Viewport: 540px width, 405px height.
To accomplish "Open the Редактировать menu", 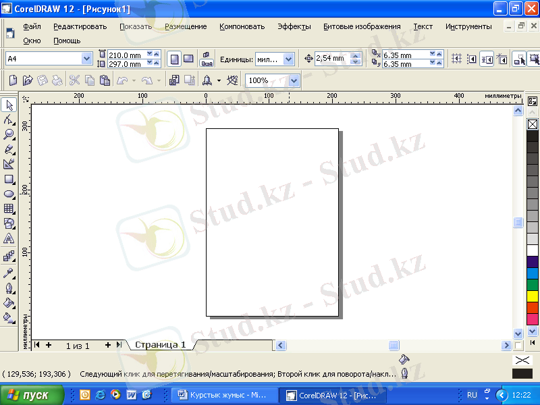I will pyautogui.click(x=80, y=26).
